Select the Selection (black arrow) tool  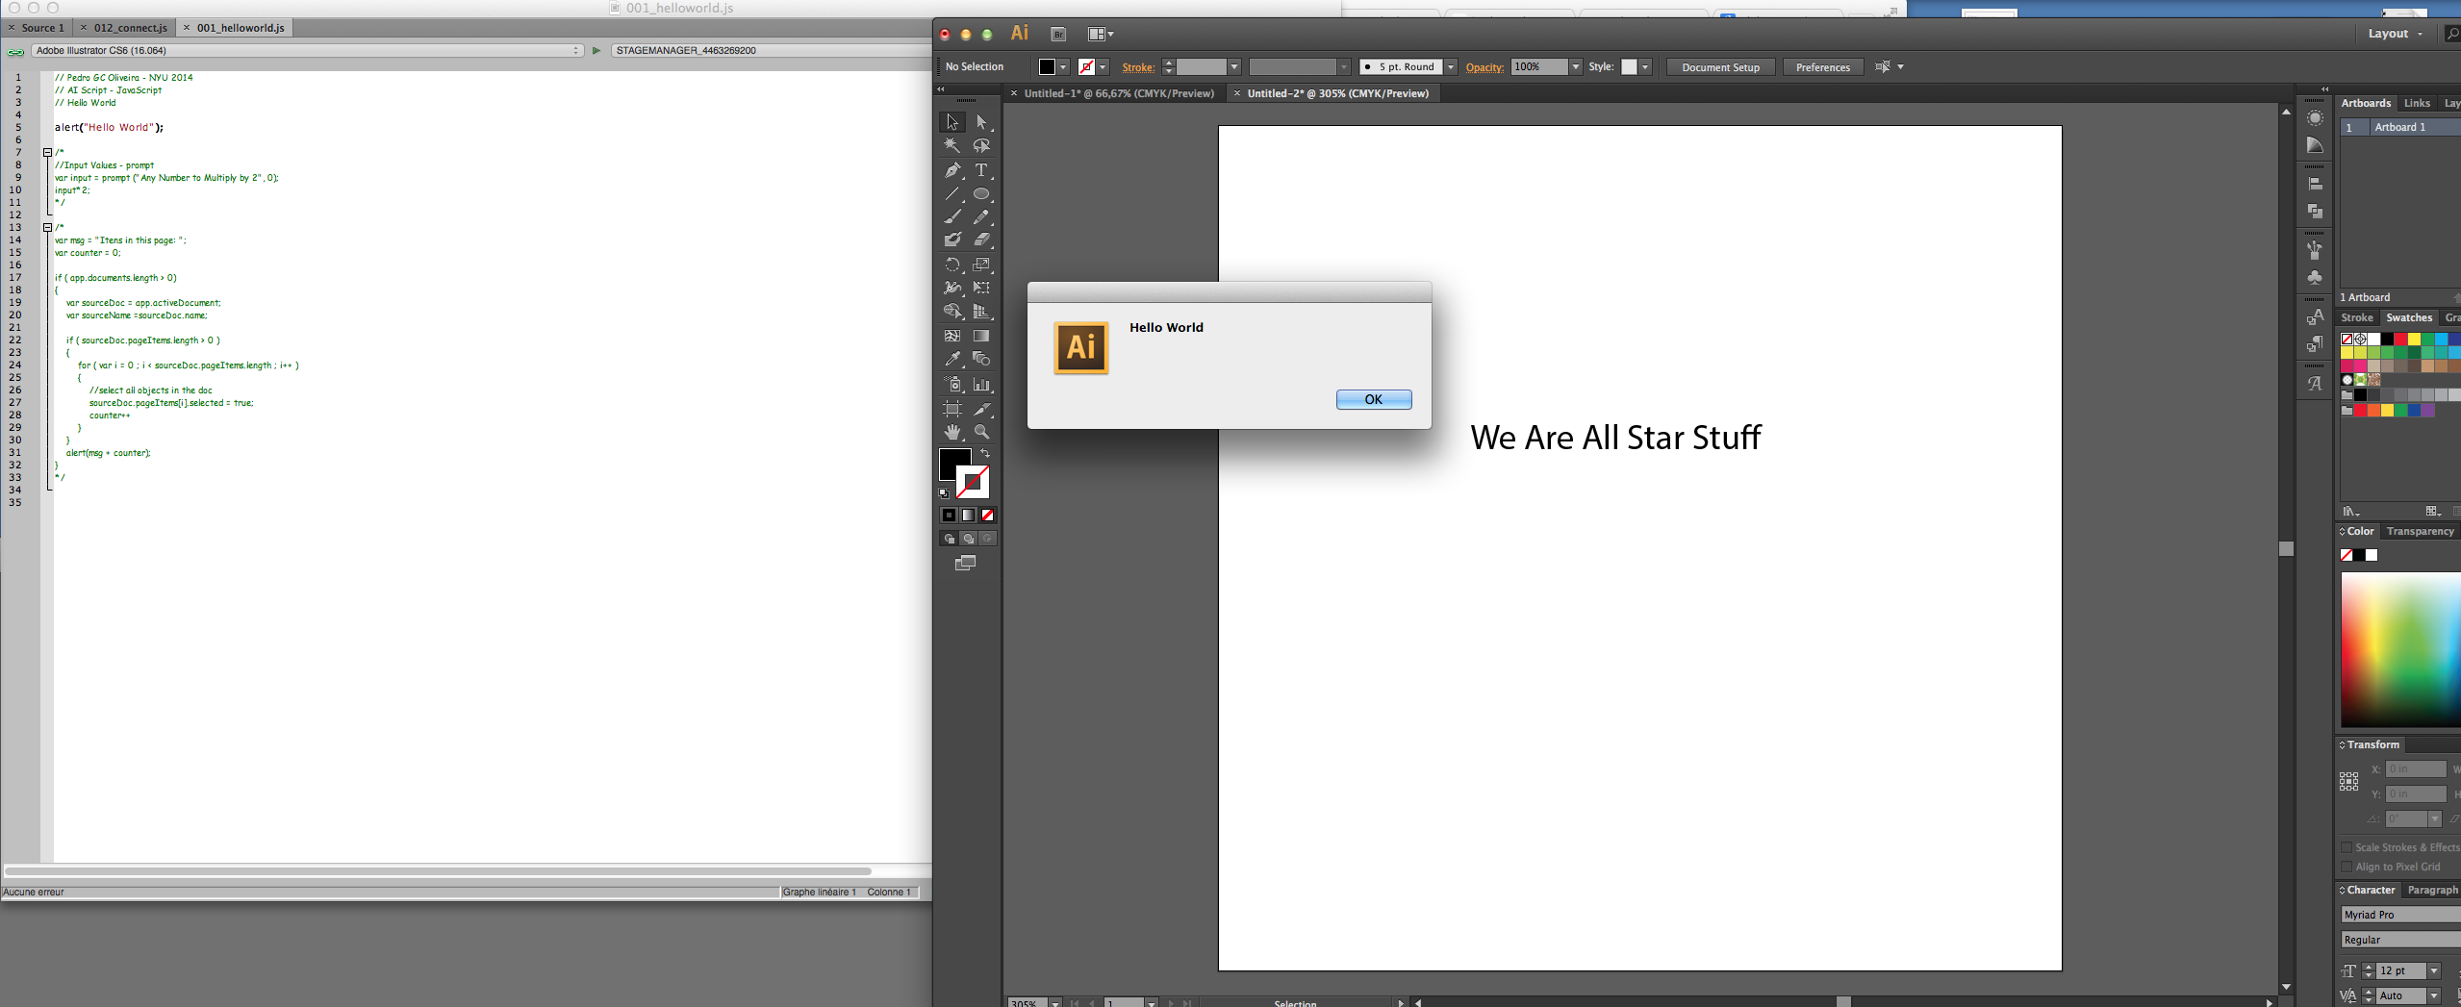pyautogui.click(x=951, y=122)
